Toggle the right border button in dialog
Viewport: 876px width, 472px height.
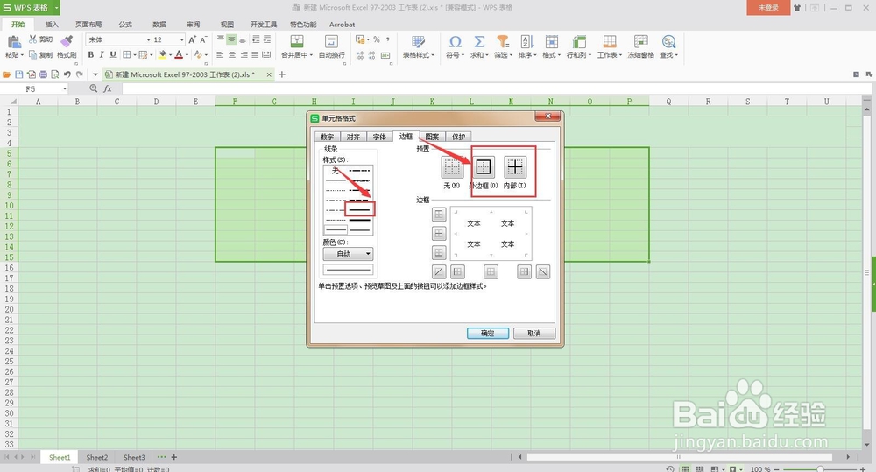524,272
